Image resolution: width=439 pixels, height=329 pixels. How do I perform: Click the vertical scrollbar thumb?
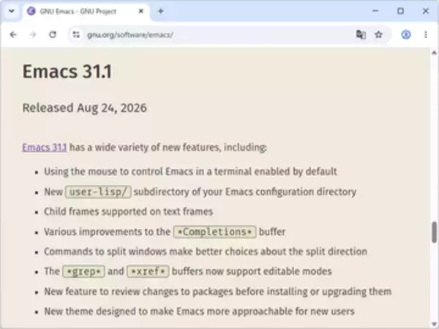point(434,232)
